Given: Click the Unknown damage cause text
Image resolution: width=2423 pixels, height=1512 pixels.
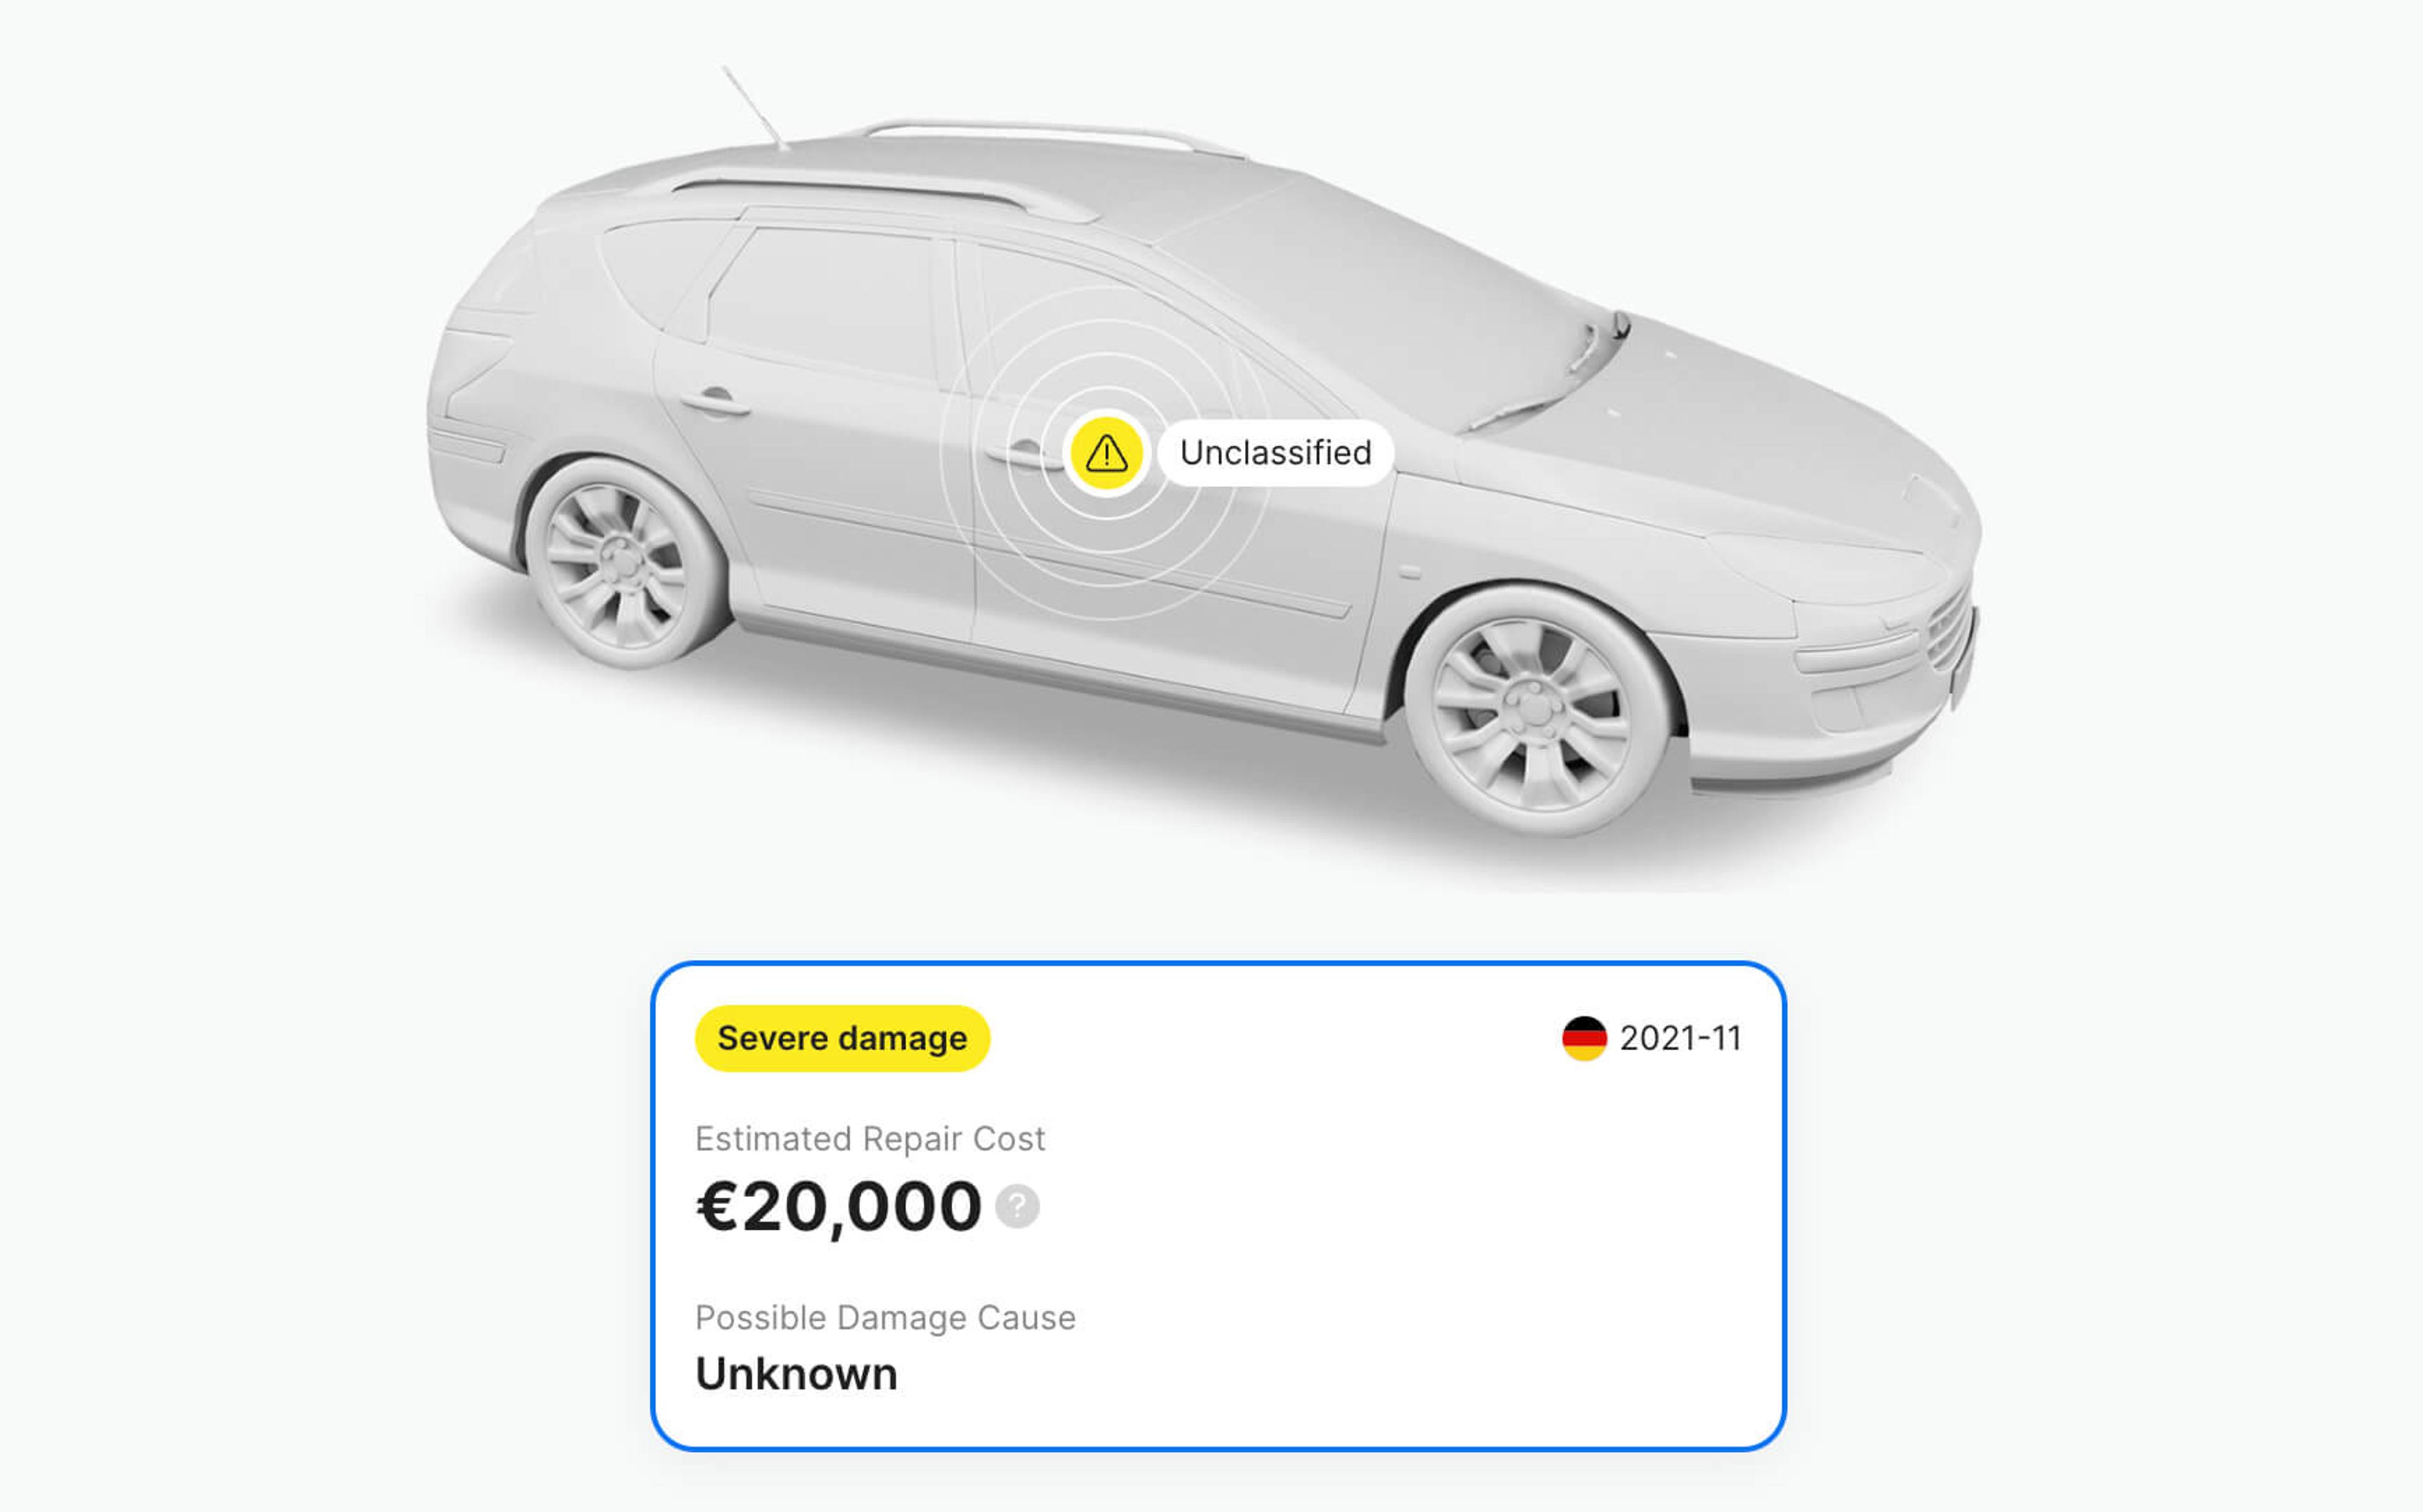Looking at the screenshot, I should pos(797,1374).
